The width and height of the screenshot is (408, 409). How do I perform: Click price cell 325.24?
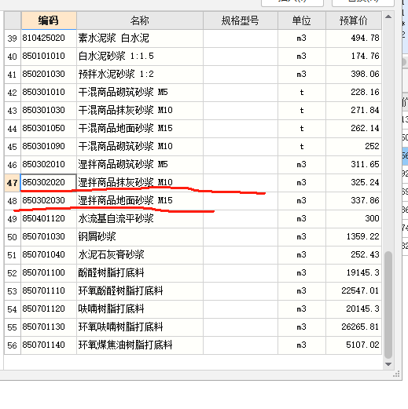coord(354,183)
